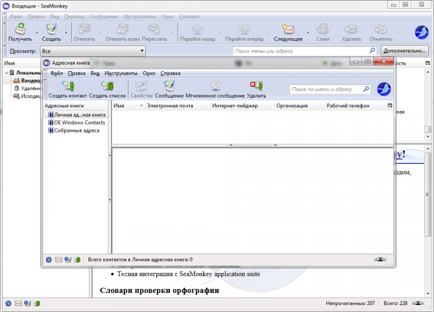The image size is (434, 312).
Task: Click SeaMonkey logo in main mail window
Action: pos(421,32)
